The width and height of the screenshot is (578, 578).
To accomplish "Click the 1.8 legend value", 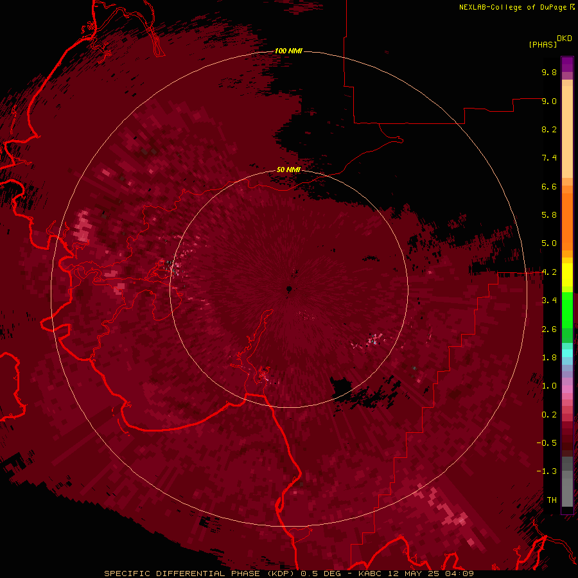I will pos(549,358).
